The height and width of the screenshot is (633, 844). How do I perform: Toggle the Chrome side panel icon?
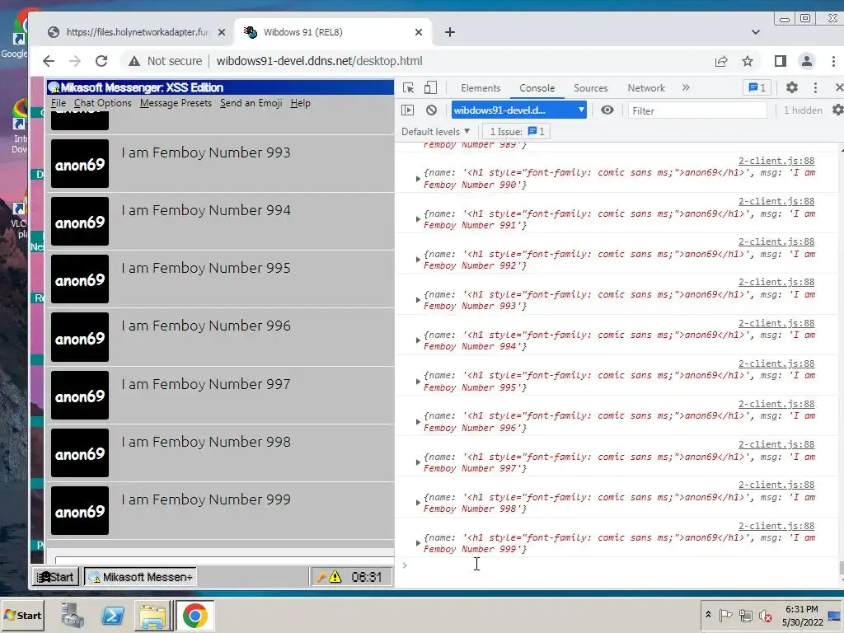[780, 61]
